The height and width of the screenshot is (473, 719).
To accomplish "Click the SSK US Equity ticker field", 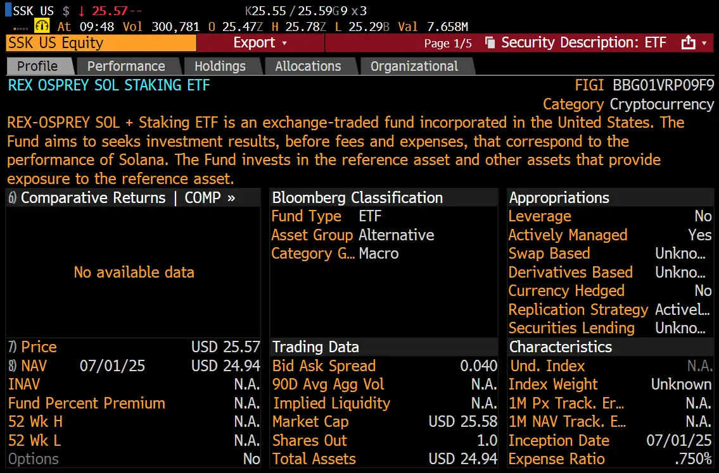I will tap(101, 42).
